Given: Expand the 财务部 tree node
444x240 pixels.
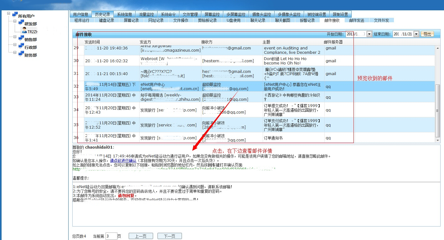Looking at the screenshot, I should 14,53.
